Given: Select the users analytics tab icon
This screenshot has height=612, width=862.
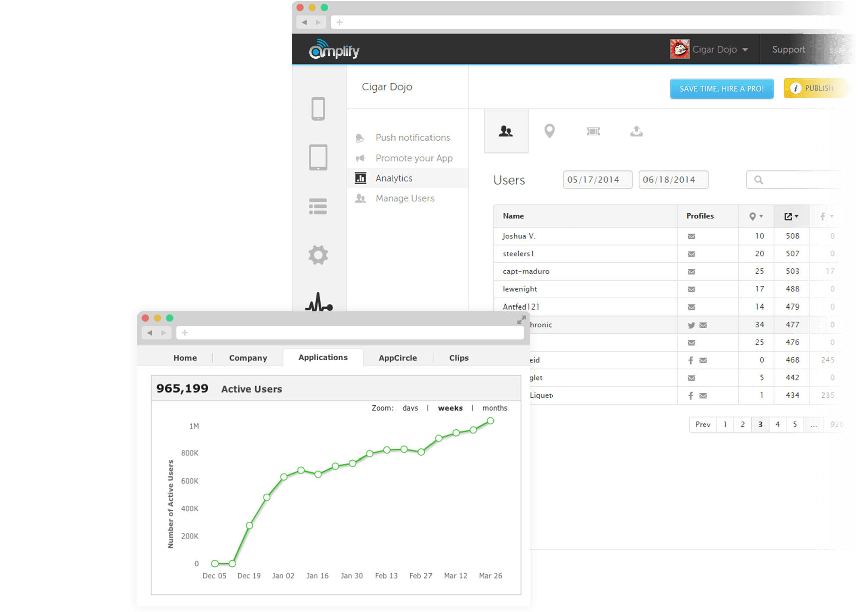Looking at the screenshot, I should coord(506,131).
